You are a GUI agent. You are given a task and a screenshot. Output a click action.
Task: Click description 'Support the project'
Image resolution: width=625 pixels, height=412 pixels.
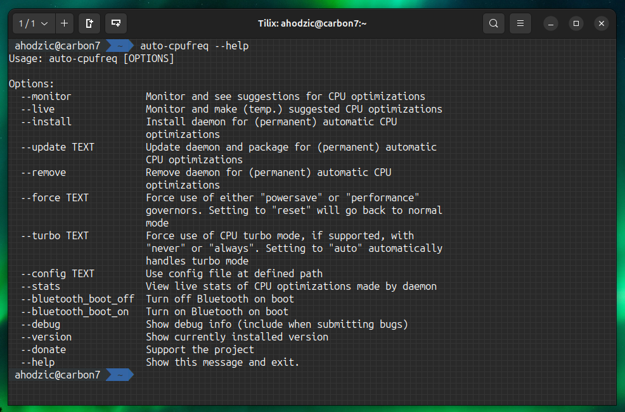pos(200,350)
